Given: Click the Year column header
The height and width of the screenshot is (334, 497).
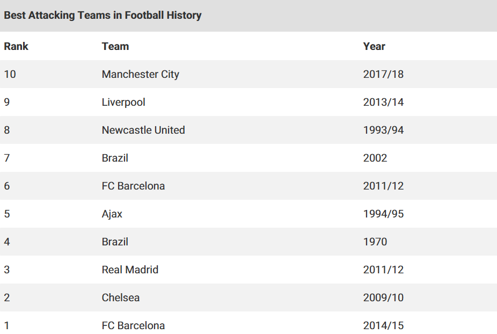Looking at the screenshot, I should [374, 46].
